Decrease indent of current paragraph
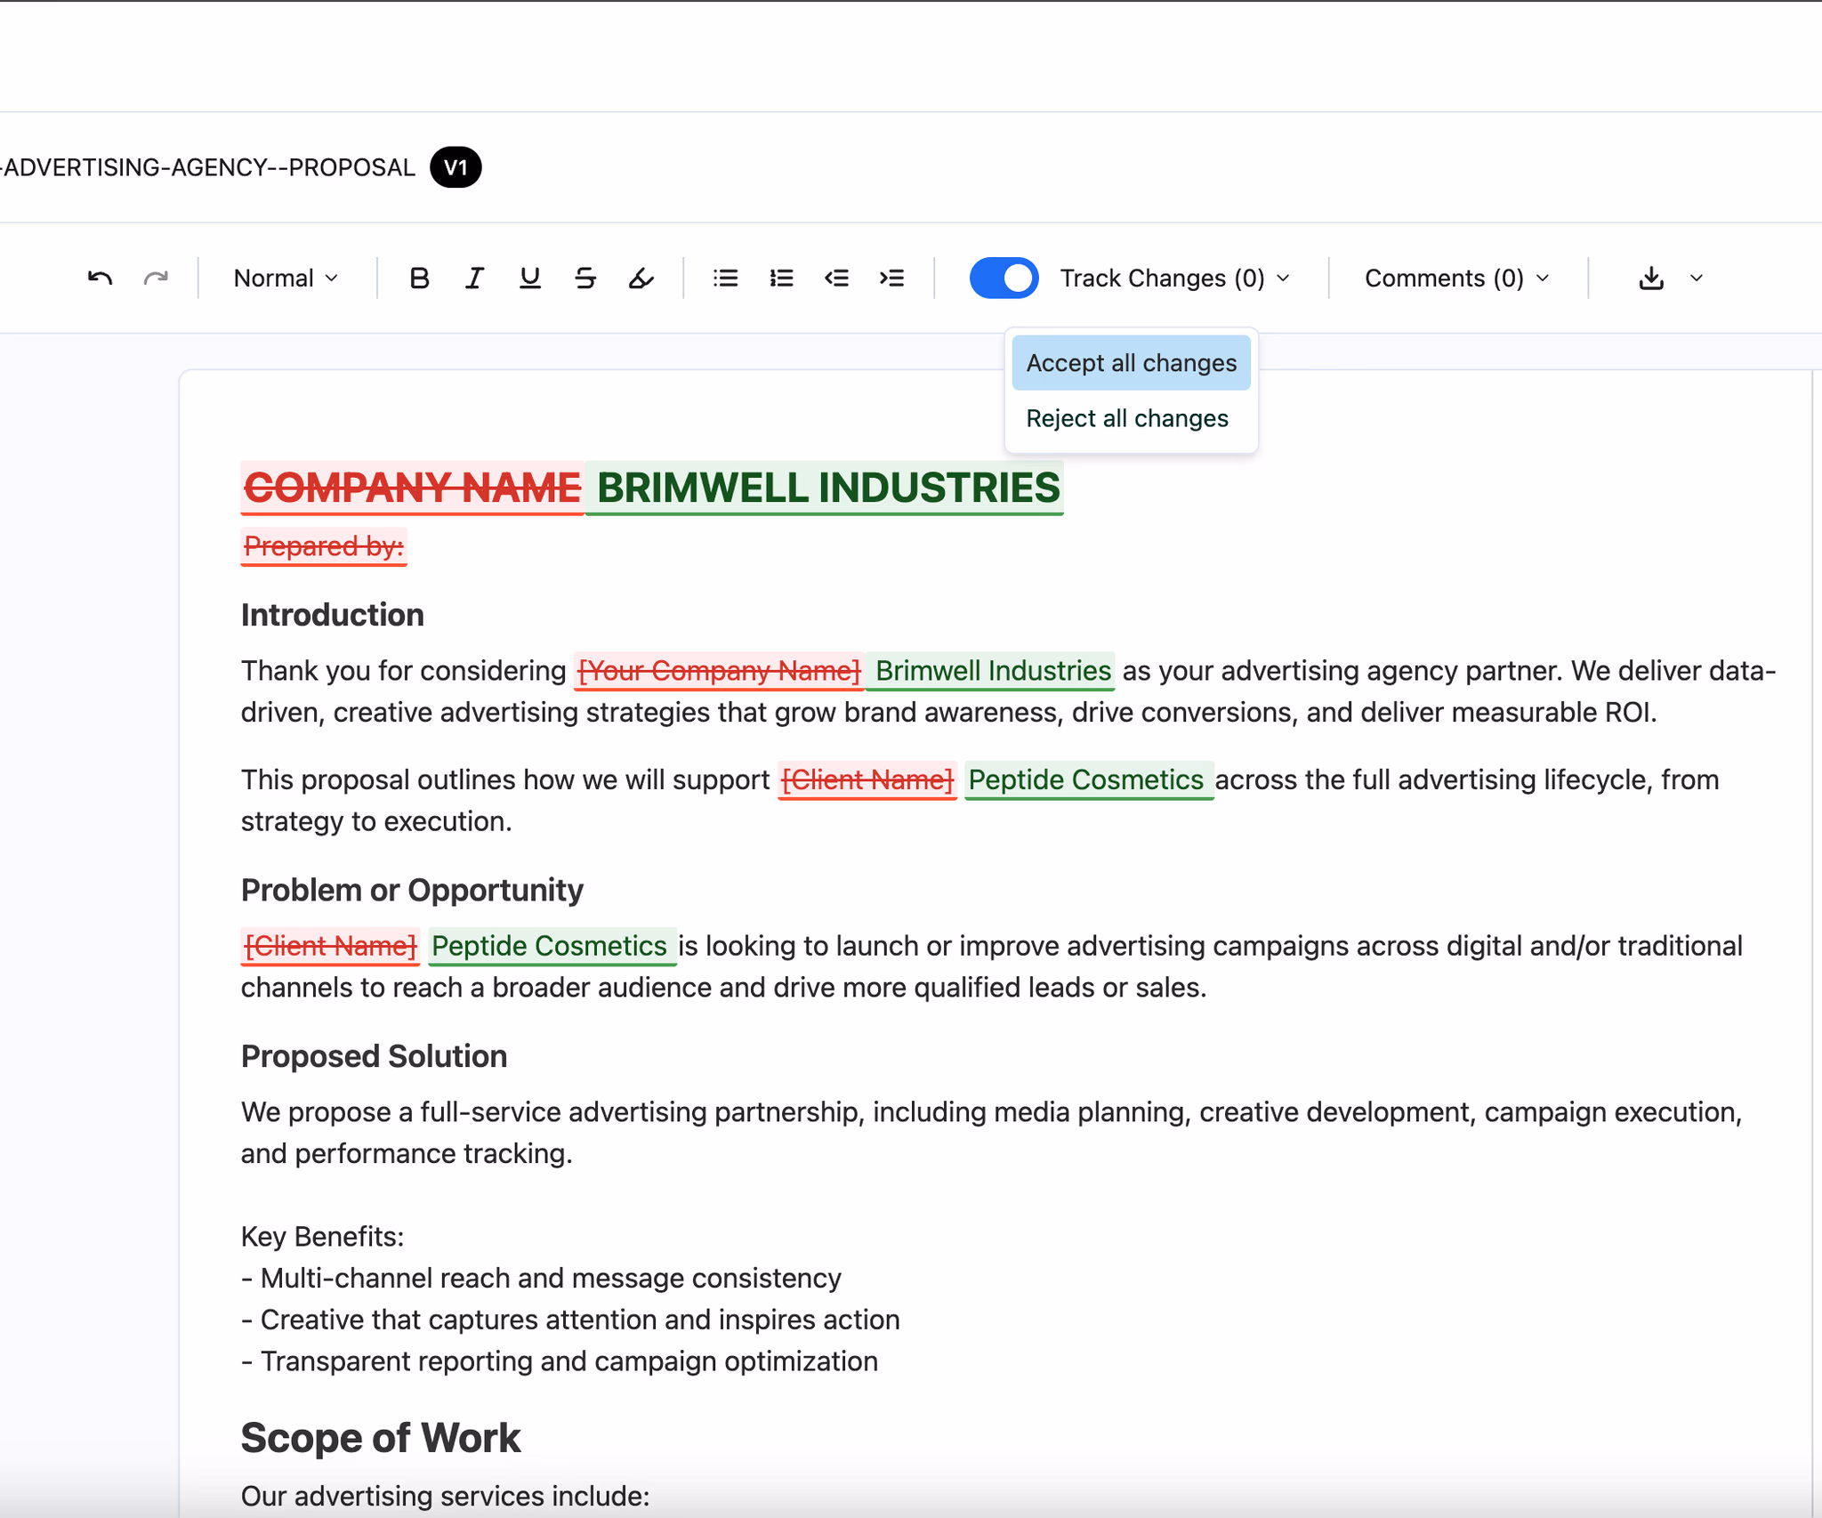 coord(837,278)
